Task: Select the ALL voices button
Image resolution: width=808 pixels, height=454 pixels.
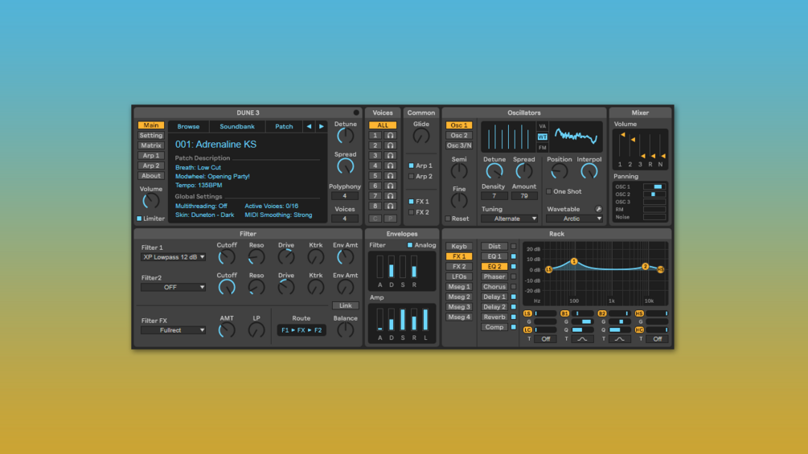Action: point(383,125)
